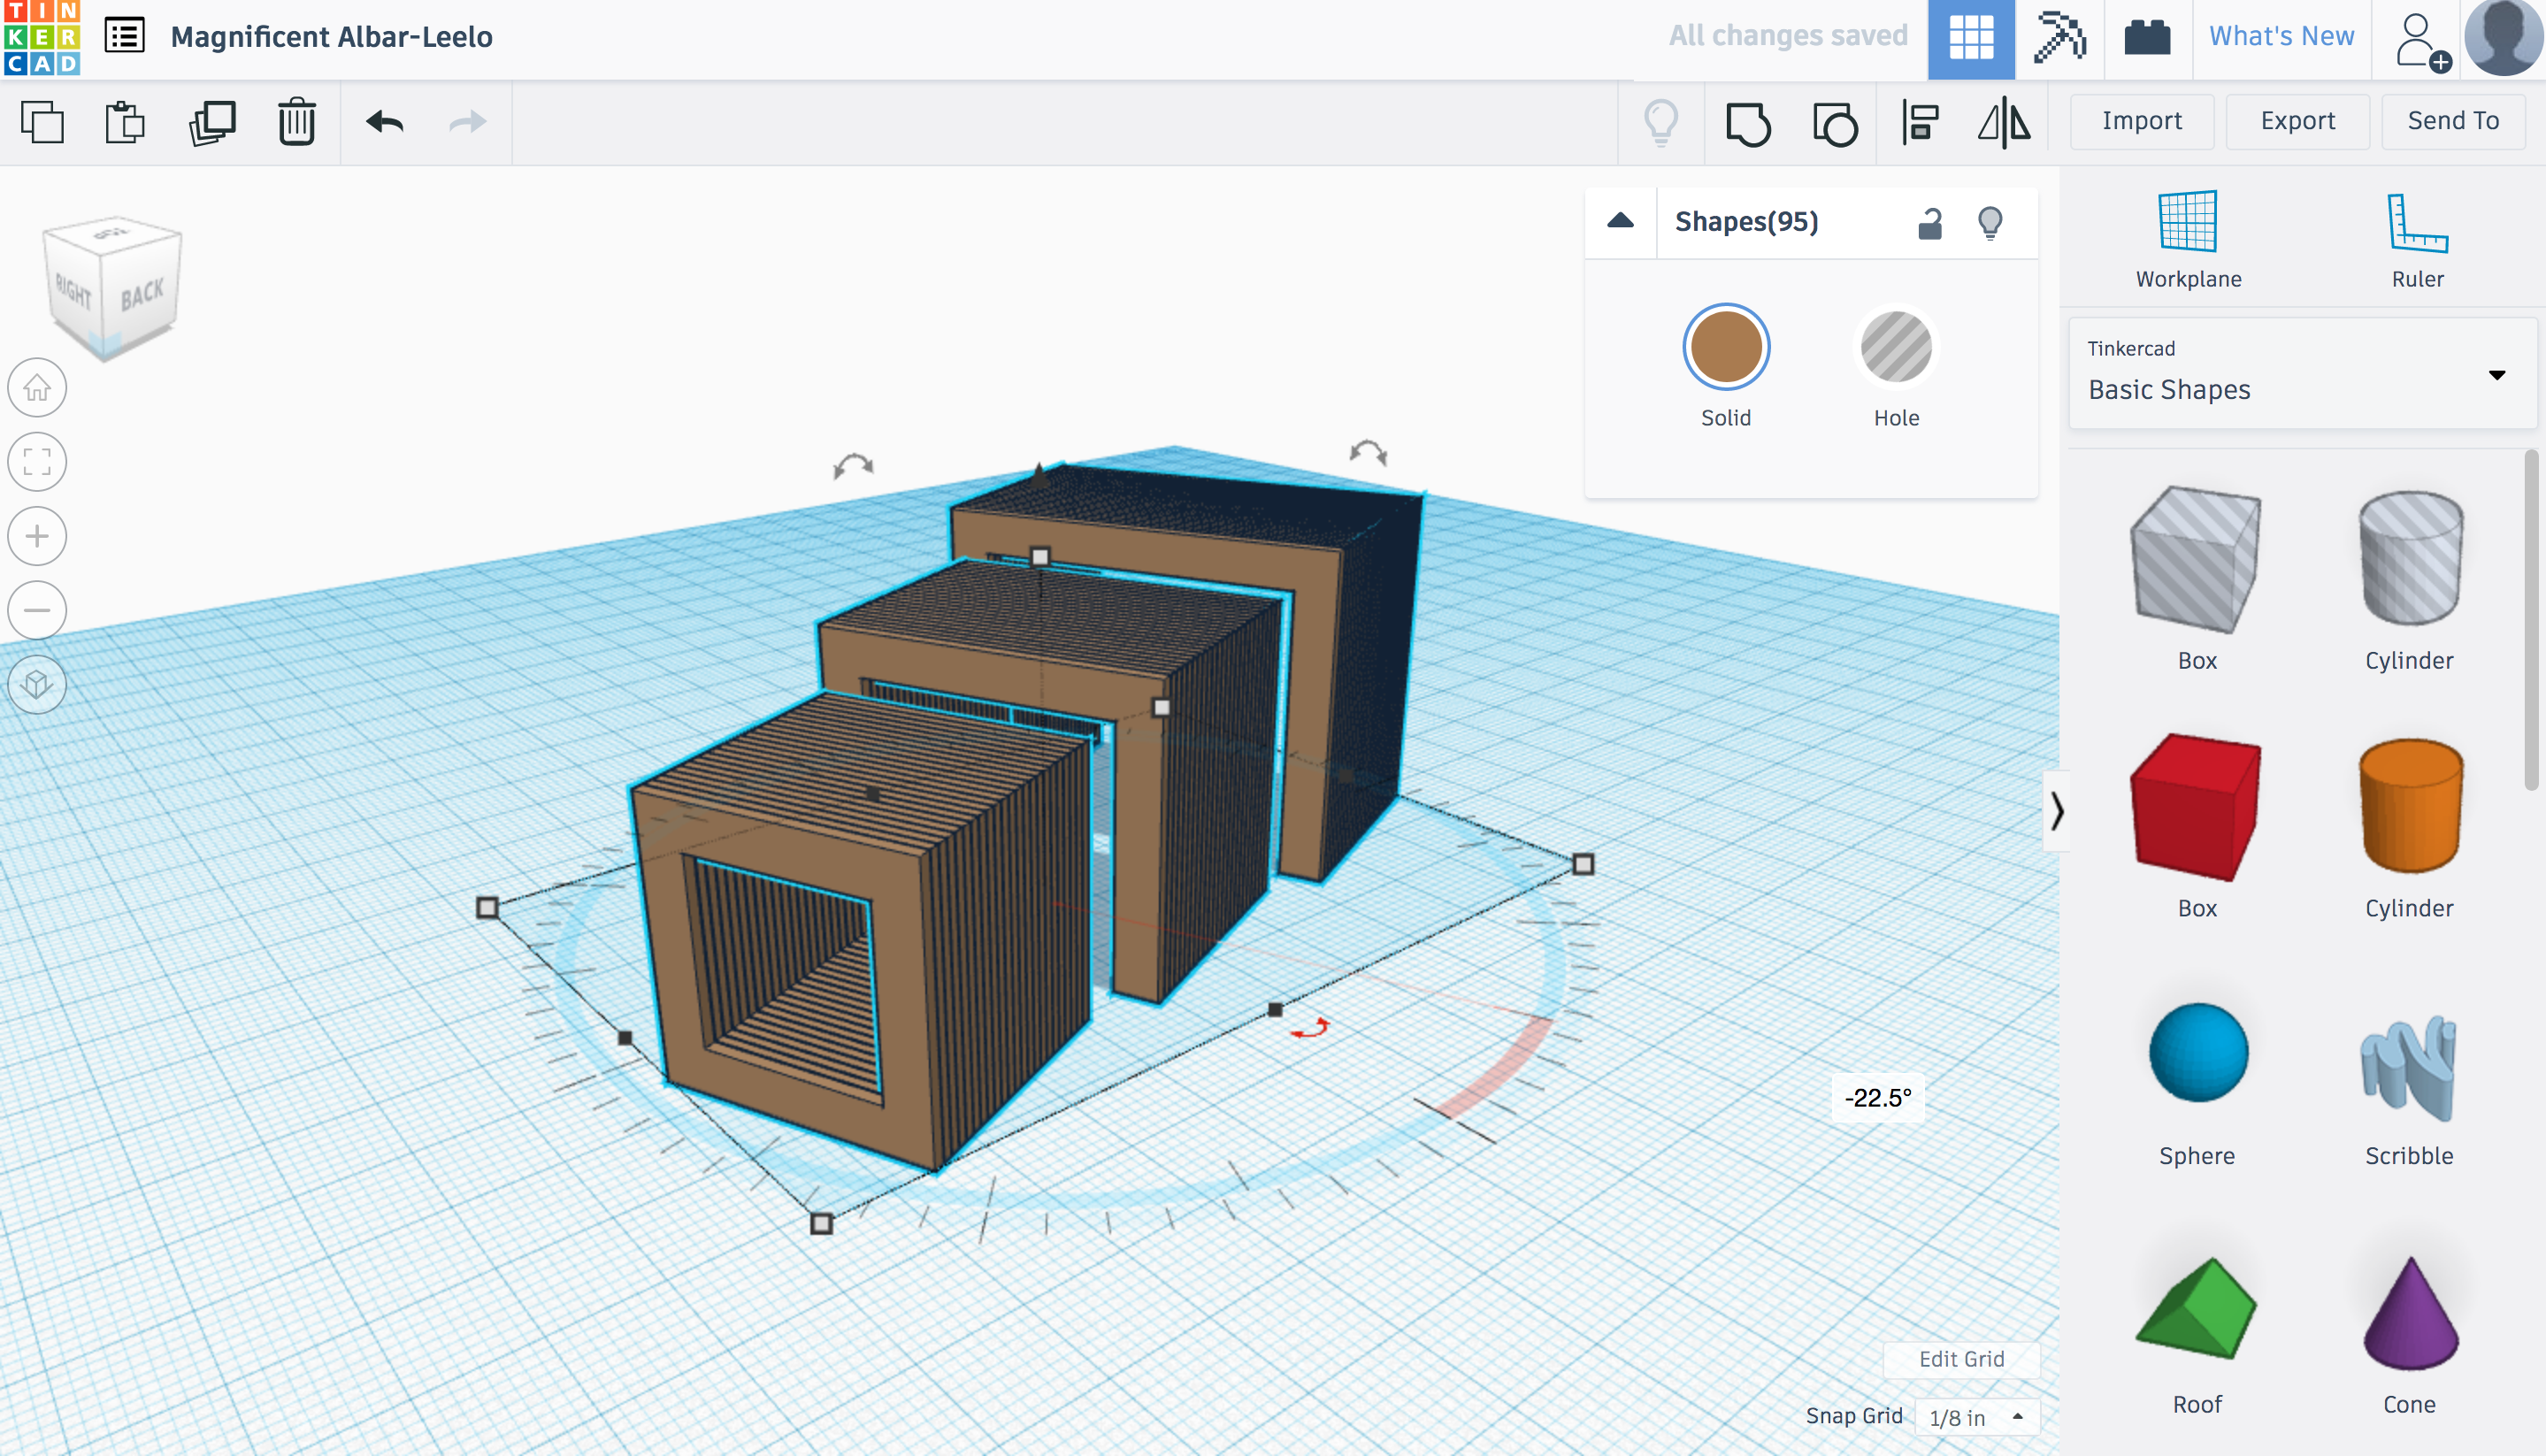Screen dimensions: 2546x1456
Task: Click the view cube BACK face
Action: (x=141, y=294)
